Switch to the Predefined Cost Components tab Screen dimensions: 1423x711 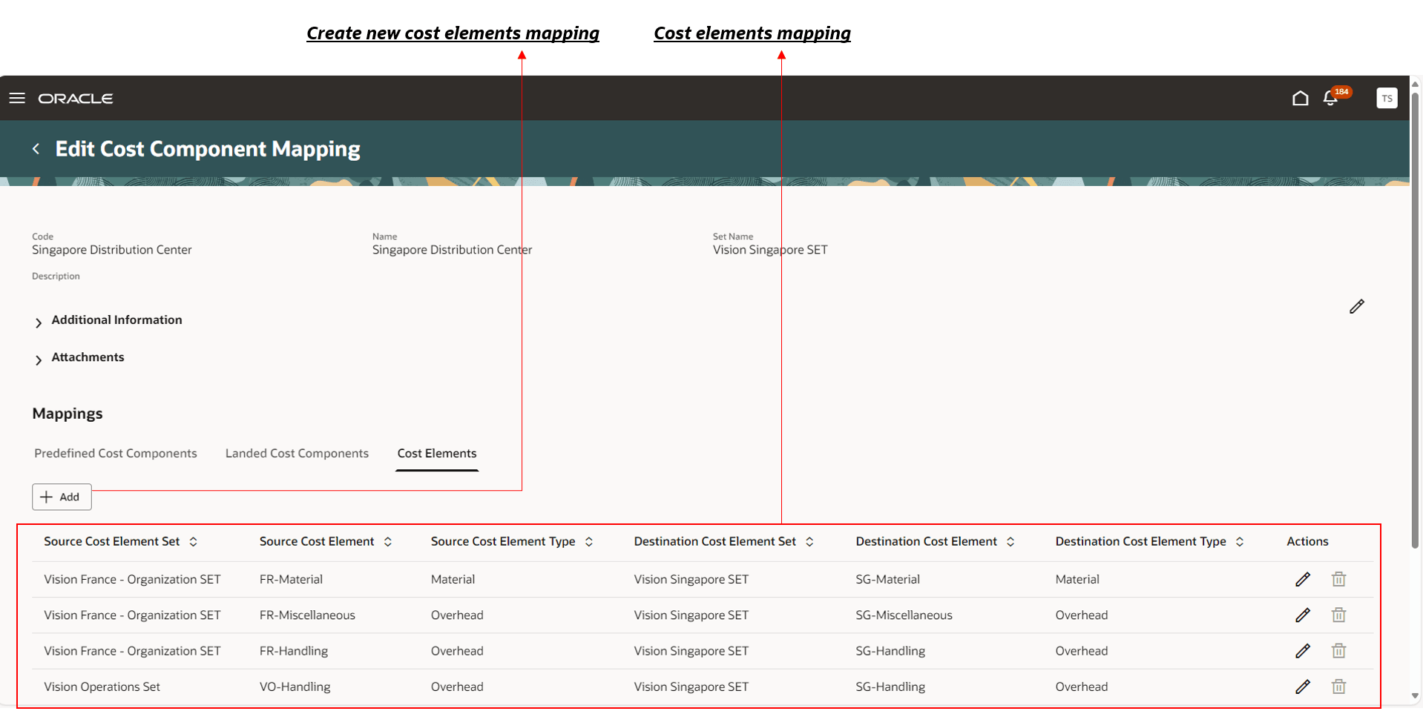(x=115, y=453)
